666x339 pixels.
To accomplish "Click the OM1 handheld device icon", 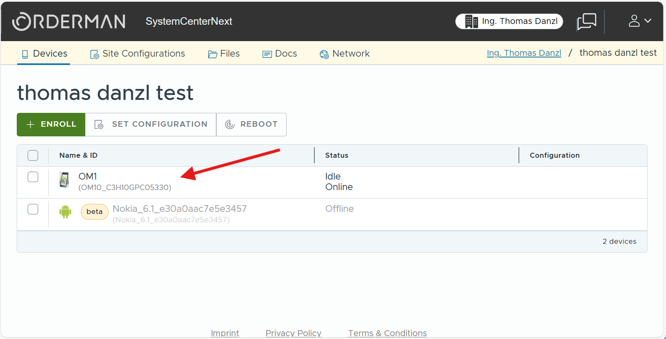I will point(64,180).
